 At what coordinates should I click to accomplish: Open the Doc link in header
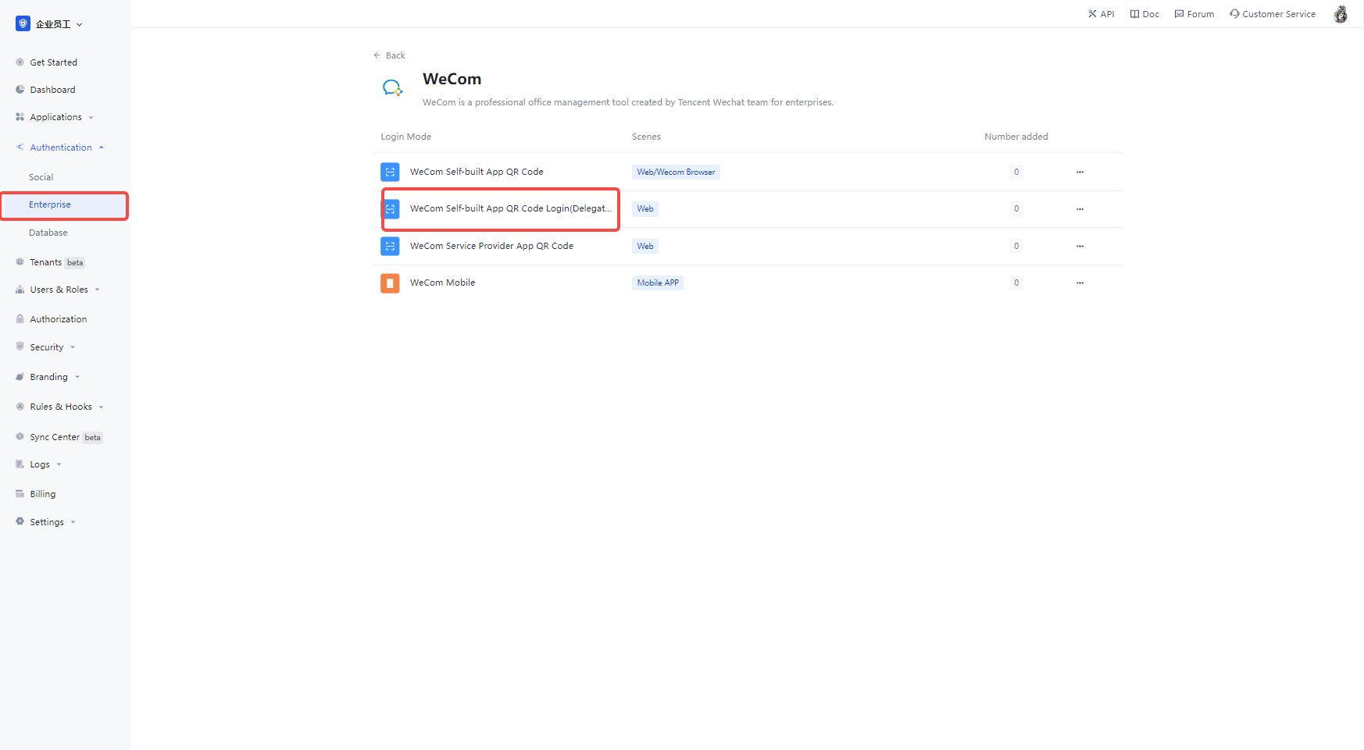click(1144, 14)
